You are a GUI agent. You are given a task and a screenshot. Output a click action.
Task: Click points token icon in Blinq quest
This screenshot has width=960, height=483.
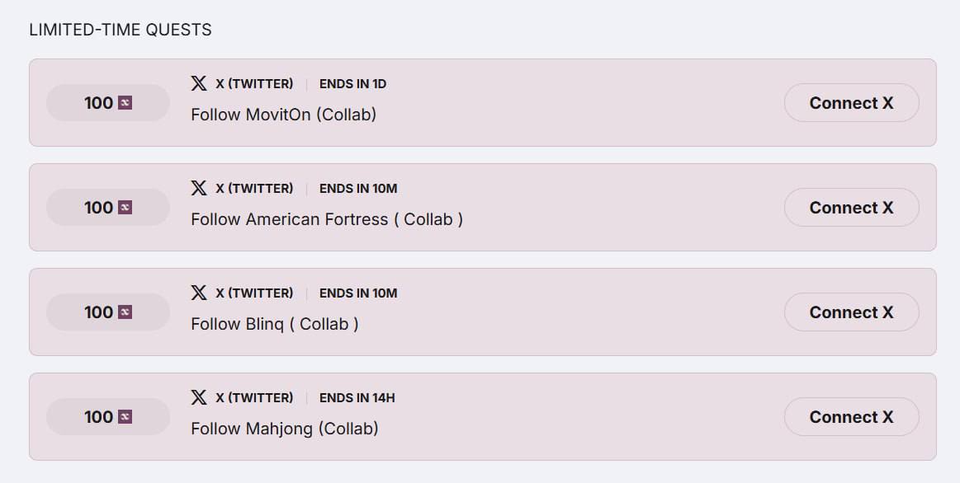click(125, 312)
